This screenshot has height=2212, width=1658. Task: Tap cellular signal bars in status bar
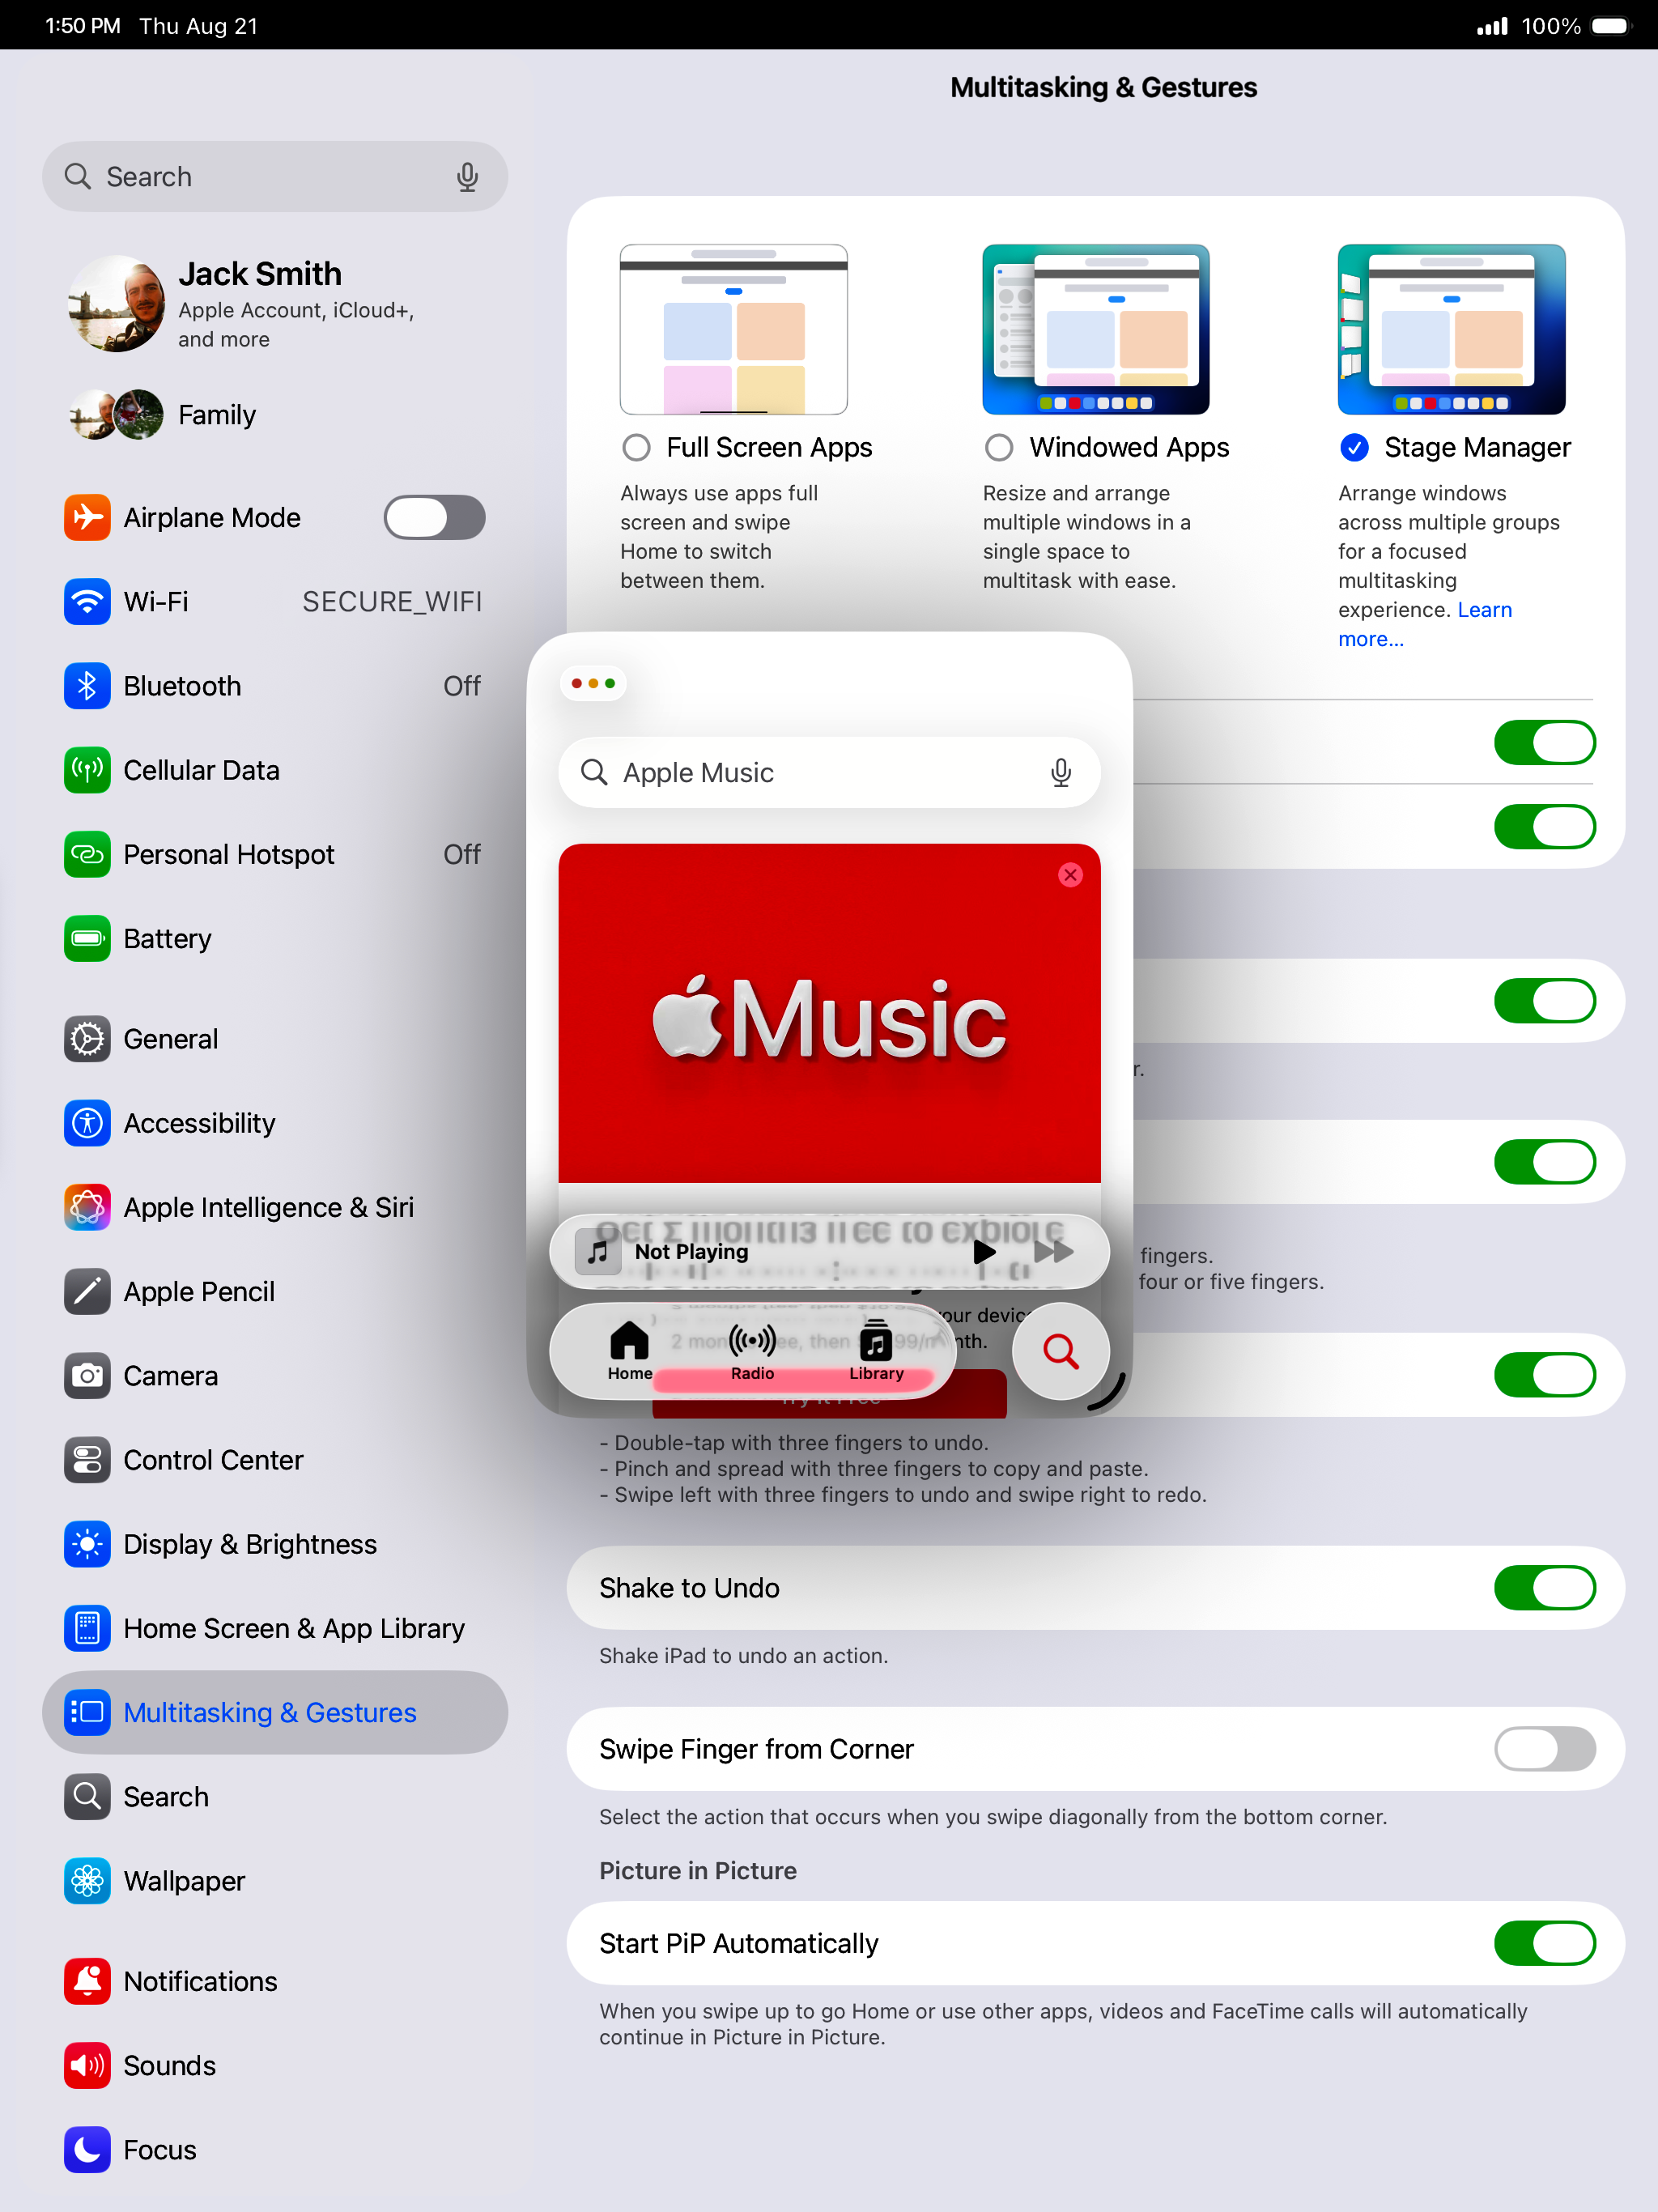[1492, 26]
